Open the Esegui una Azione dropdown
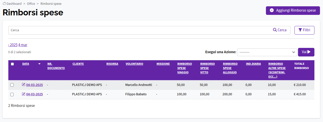Viewport: 323px width, 122px height. 267,52
